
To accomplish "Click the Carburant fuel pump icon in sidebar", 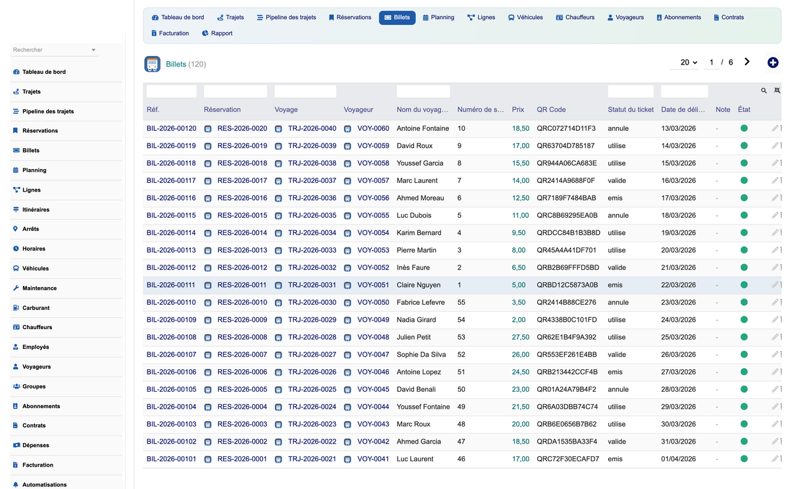I will [16, 308].
